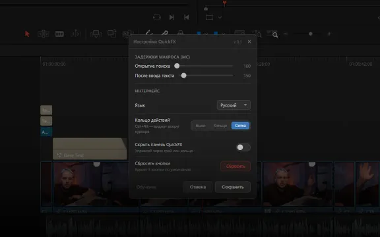
Task: Click timeline ruler at 01:00:00:00
Action: [x=54, y=64]
